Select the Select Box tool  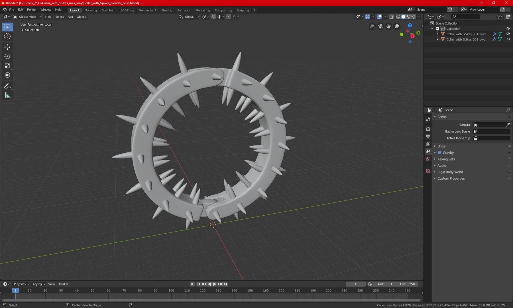coord(7,27)
